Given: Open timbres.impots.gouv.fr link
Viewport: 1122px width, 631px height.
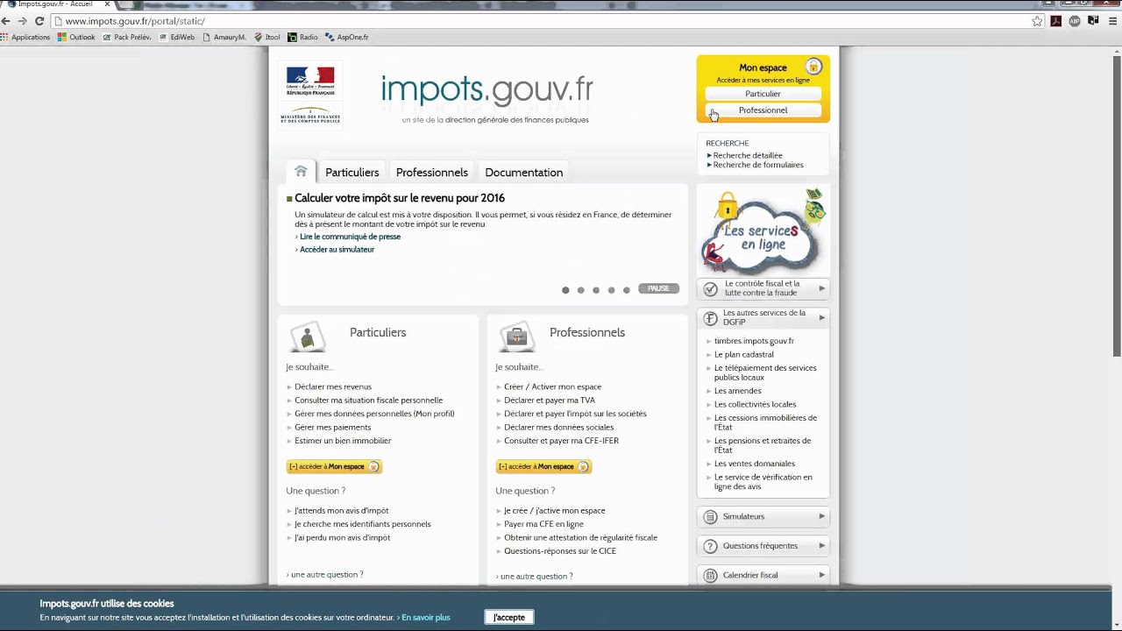Looking at the screenshot, I should point(754,341).
